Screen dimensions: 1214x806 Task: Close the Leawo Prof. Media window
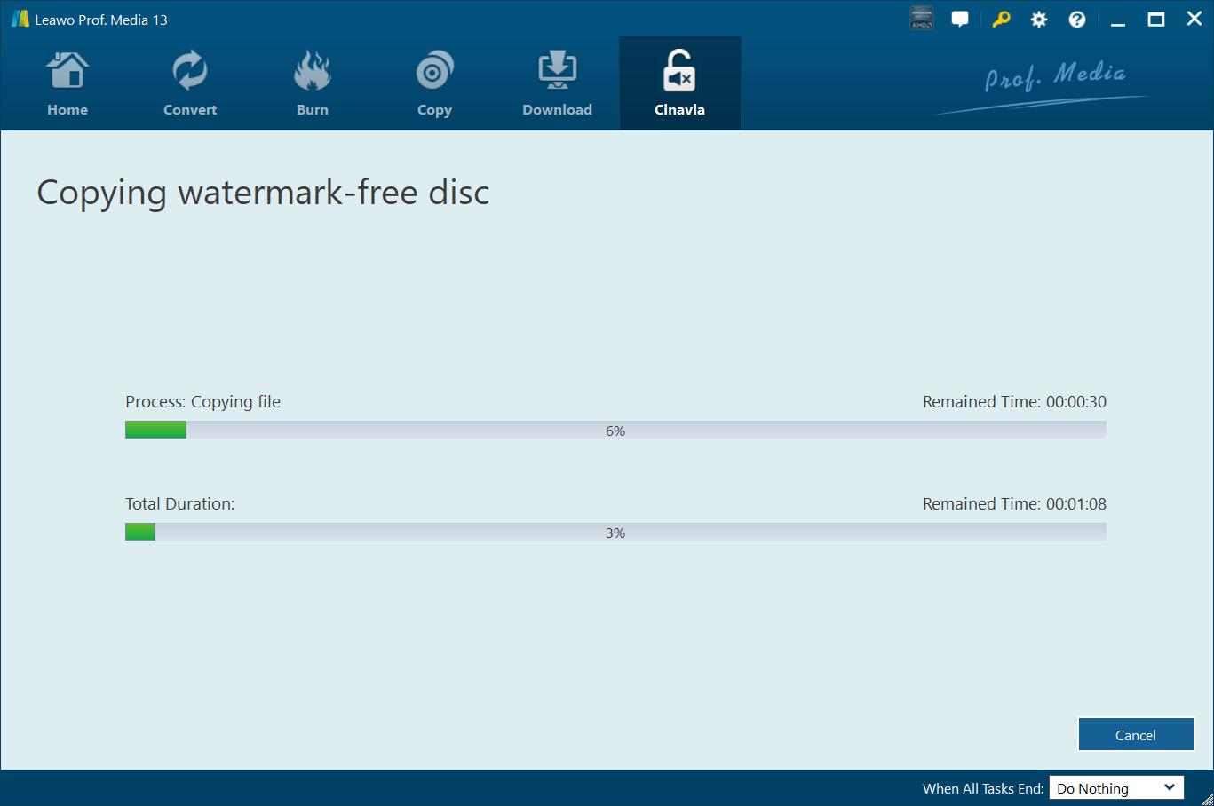(1194, 19)
